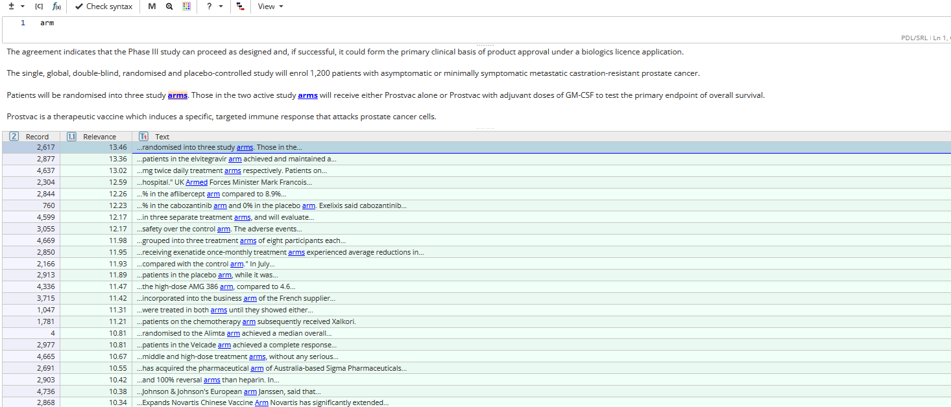
Task: Click the bold M toolbar icon
Action: (x=152, y=6)
